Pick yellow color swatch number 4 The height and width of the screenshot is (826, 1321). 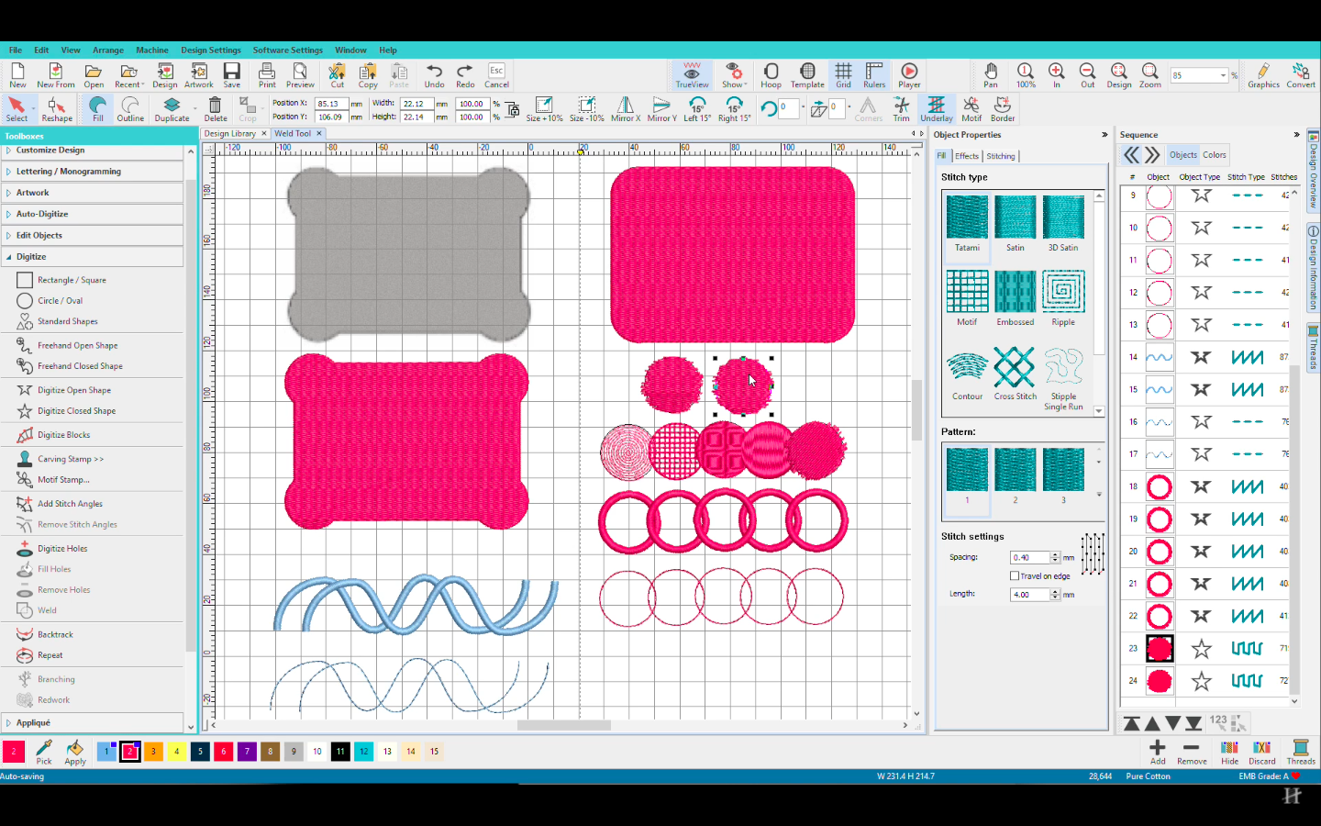pos(177,752)
